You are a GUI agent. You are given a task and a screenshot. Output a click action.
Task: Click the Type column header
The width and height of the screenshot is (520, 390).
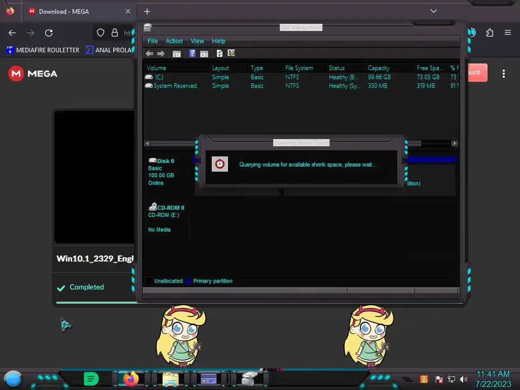point(265,68)
